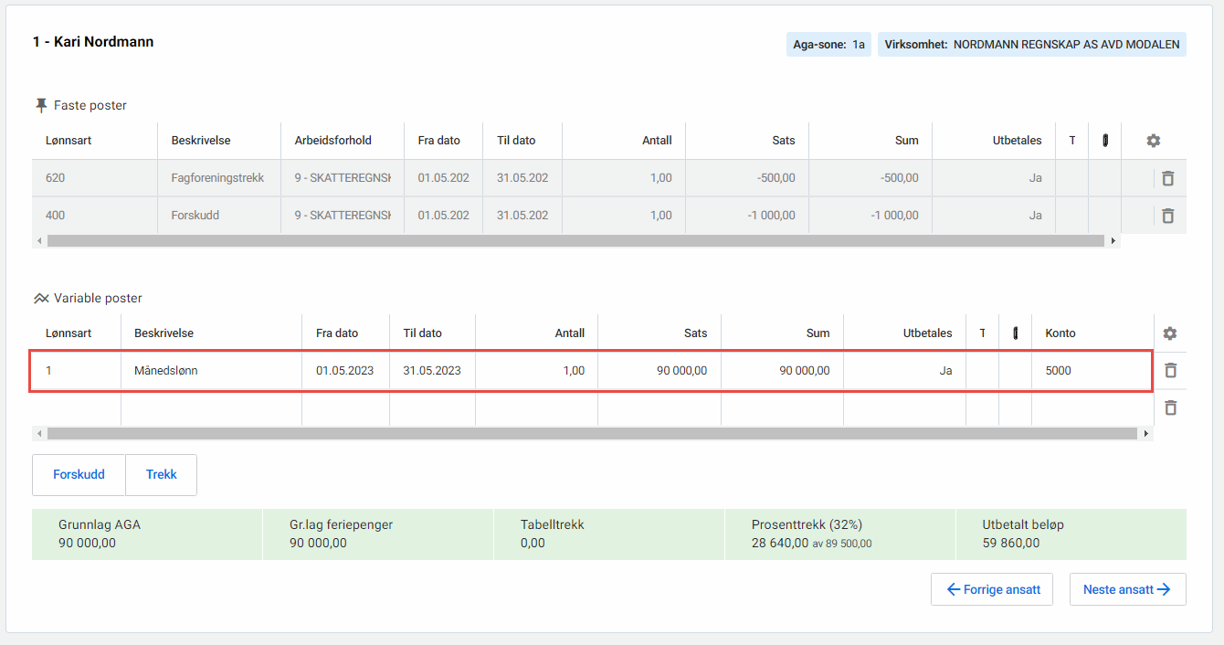Viewport: 1224px width, 645px height.
Task: Select the Konto cell with 5000
Action: click(x=1092, y=371)
